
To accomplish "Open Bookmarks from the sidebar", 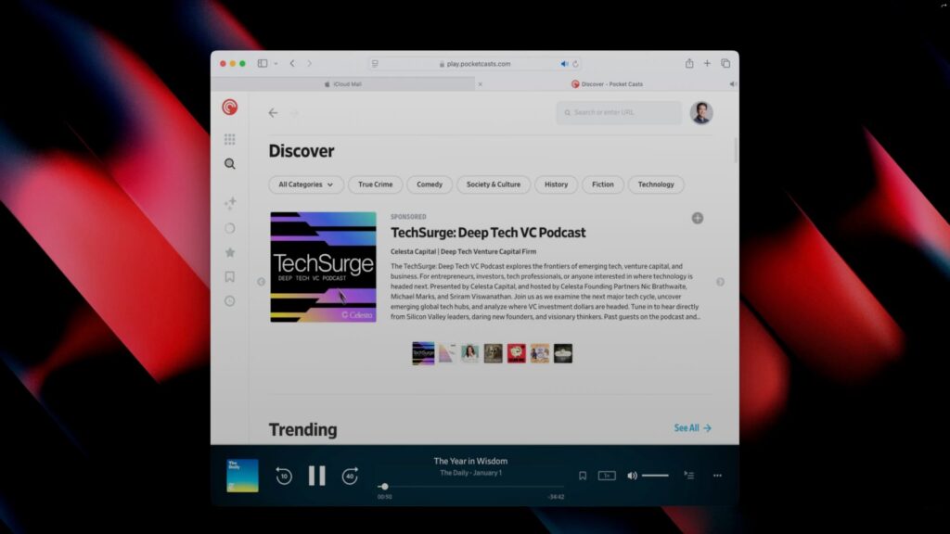I will pyautogui.click(x=229, y=274).
